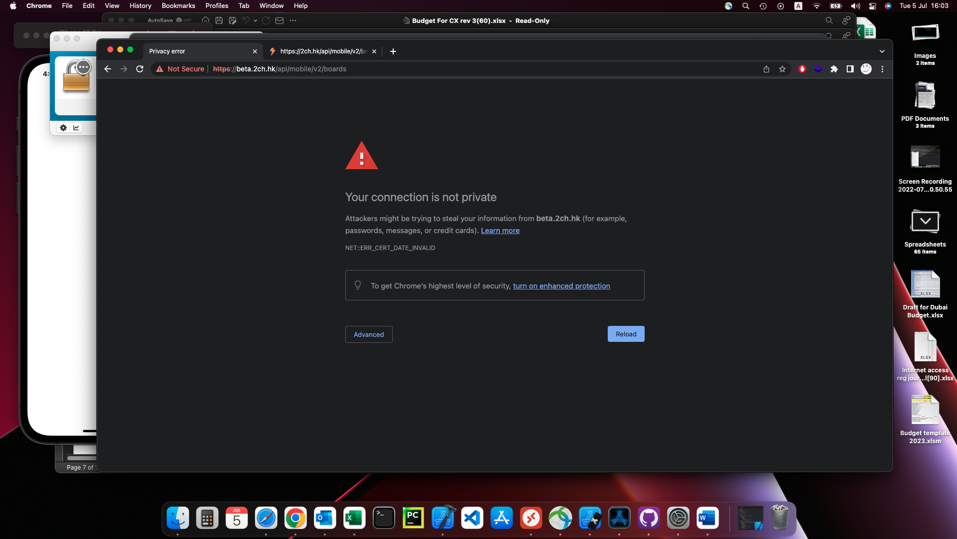The image size is (957, 539).
Task: Open the Window menu
Action: 271,5
